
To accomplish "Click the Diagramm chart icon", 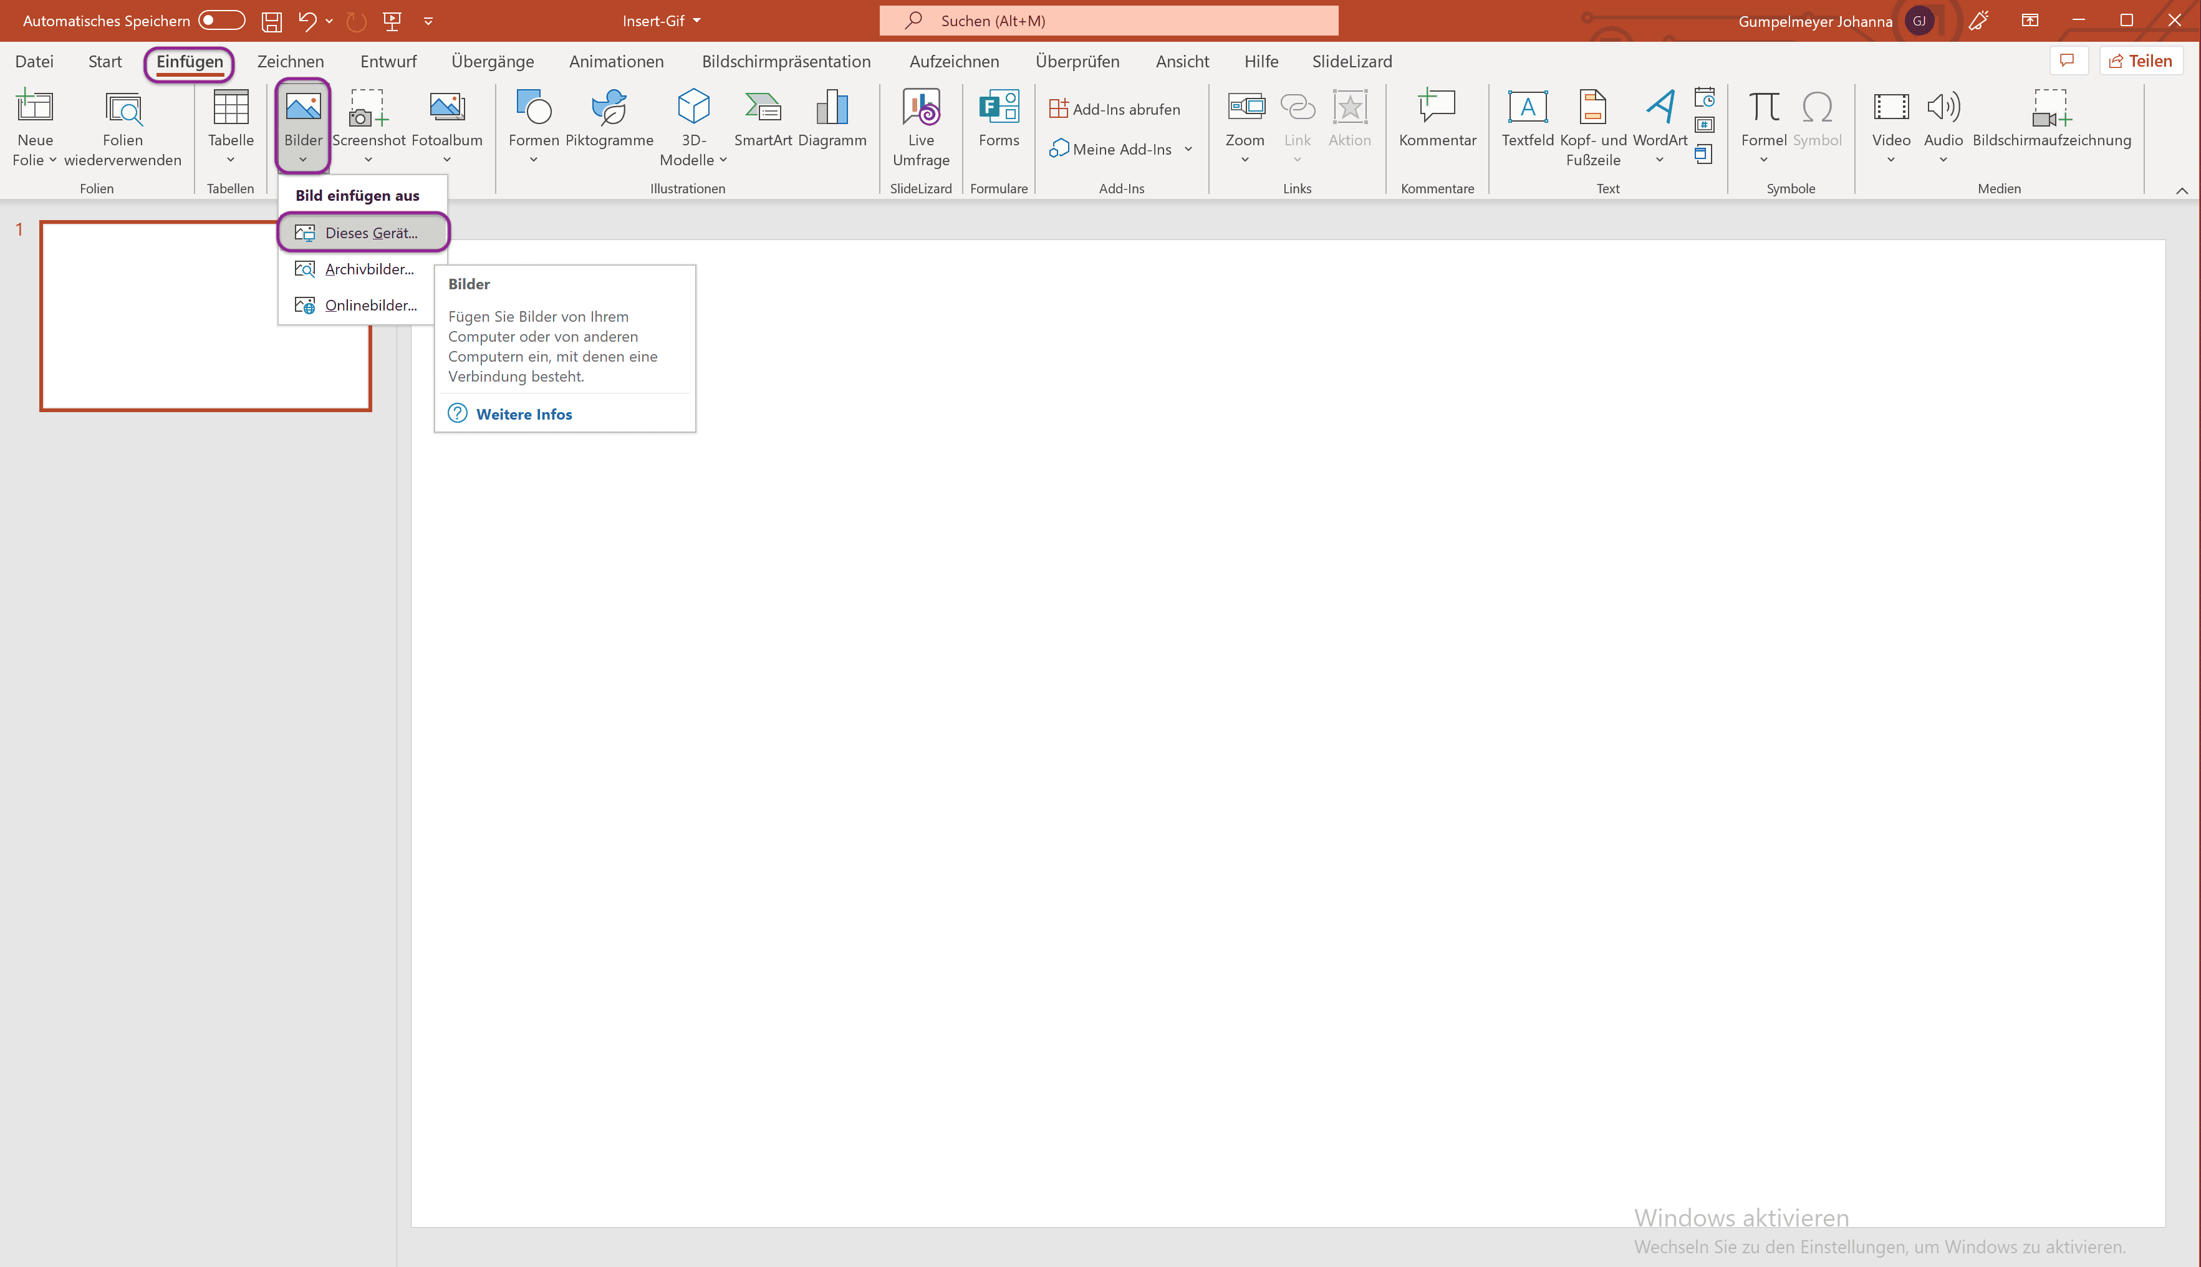I will 832,108.
